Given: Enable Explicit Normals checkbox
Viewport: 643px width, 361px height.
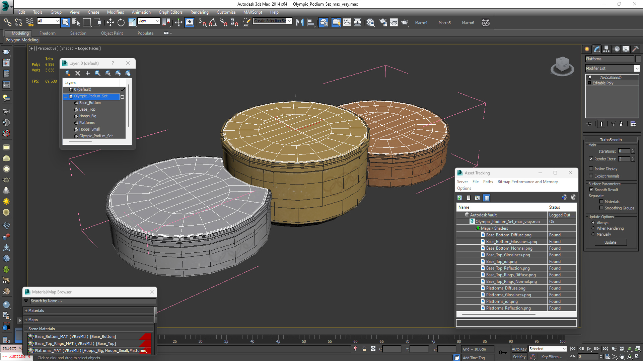Looking at the screenshot, I should (591, 176).
